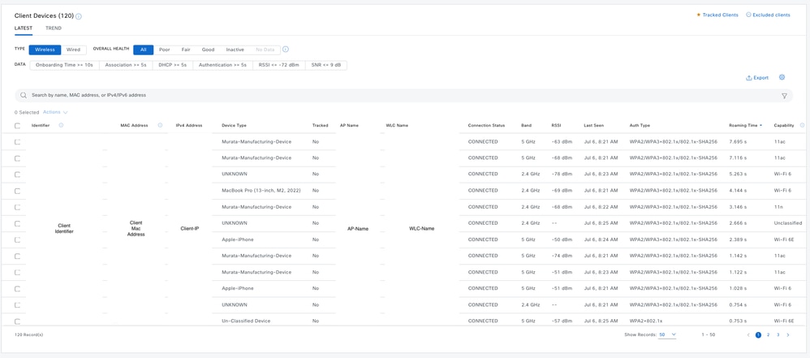Check row with 3.146 s roaming time
Screen dimensions: 810x358
pos(18,207)
